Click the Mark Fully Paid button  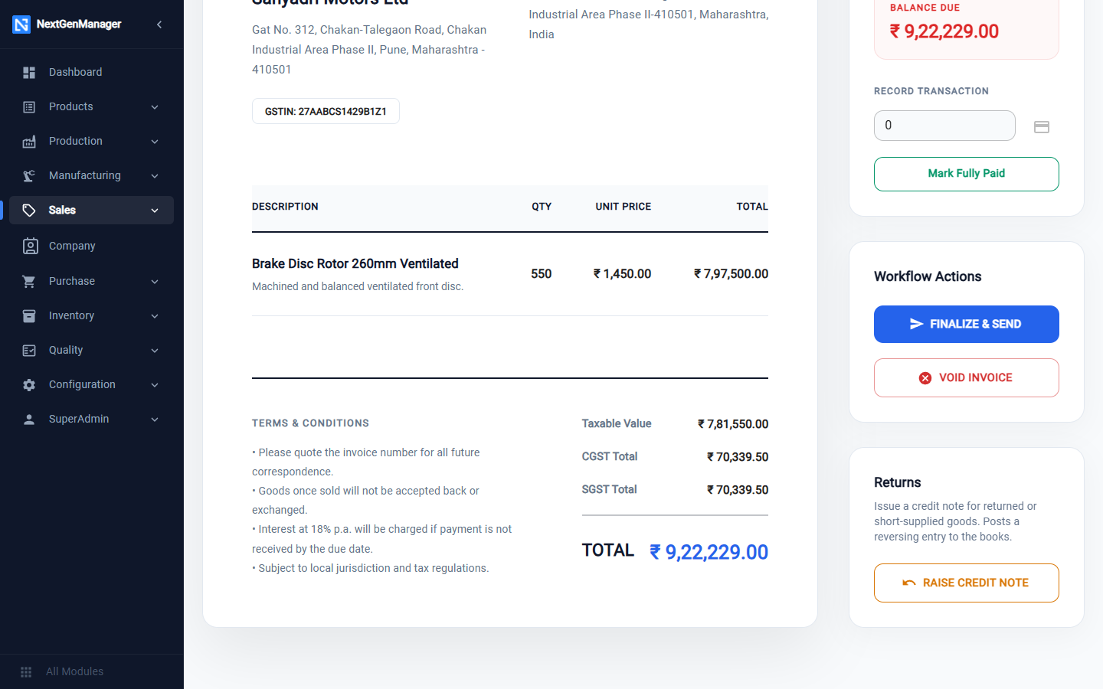click(967, 174)
